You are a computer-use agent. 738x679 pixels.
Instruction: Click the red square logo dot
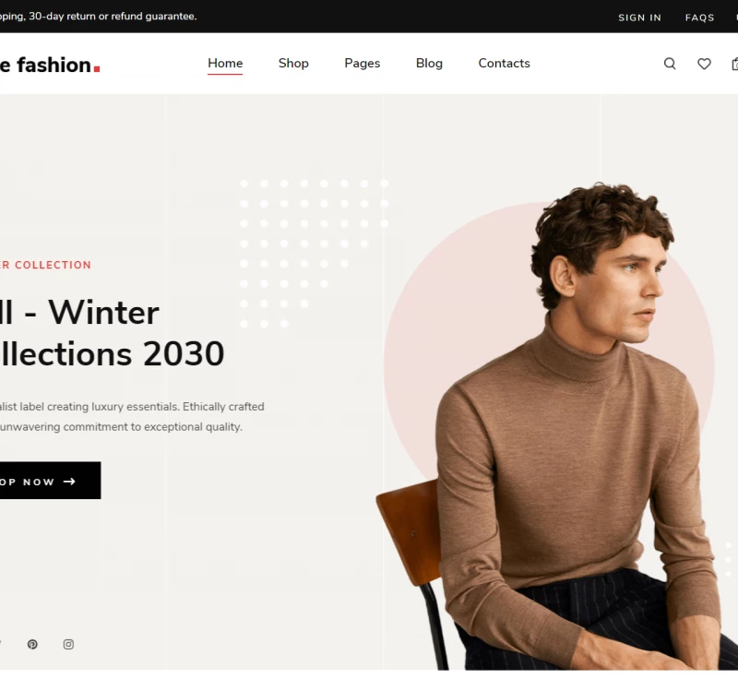click(97, 69)
